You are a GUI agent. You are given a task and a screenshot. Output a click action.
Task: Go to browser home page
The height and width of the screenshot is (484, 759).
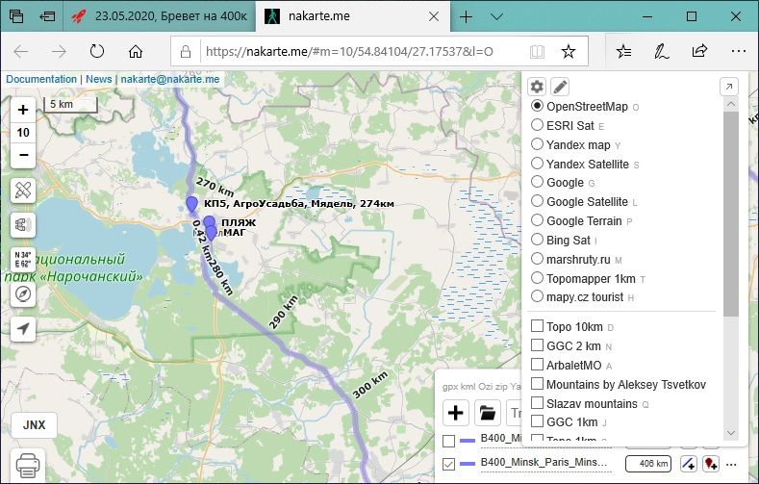pos(135,51)
